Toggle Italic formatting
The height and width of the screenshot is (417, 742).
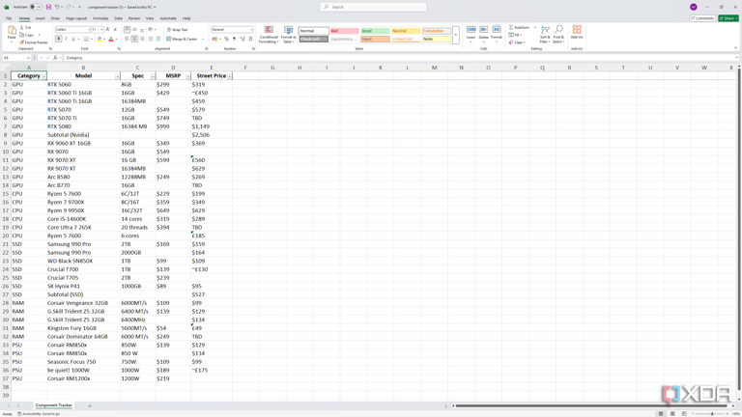tap(66, 39)
